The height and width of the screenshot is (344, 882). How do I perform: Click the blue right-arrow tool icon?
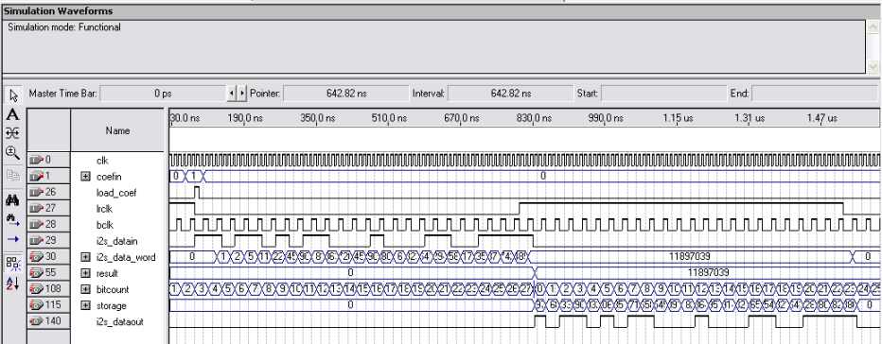click(13, 239)
